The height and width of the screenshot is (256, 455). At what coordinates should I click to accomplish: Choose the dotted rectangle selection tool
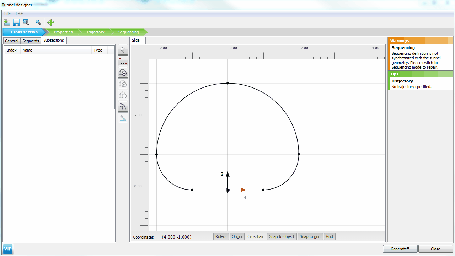click(x=123, y=61)
